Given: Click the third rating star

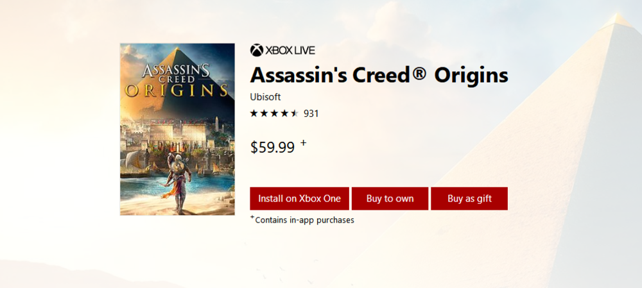Looking at the screenshot, I should (274, 114).
